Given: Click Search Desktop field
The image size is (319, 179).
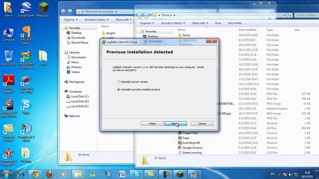Looking at the screenshot, I should (307, 15).
